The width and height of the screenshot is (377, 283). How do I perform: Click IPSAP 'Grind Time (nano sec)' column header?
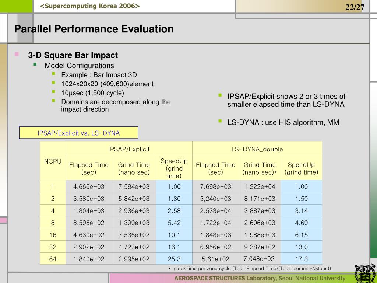134,168
